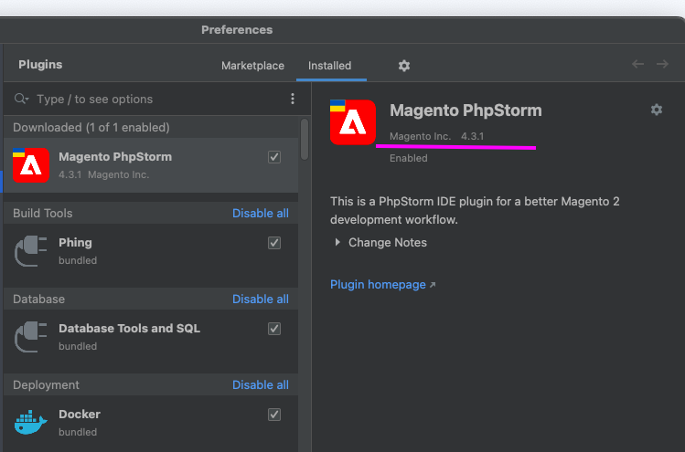This screenshot has width=685, height=452.
Task: Click the Database Tools plug icon
Action: click(30, 337)
